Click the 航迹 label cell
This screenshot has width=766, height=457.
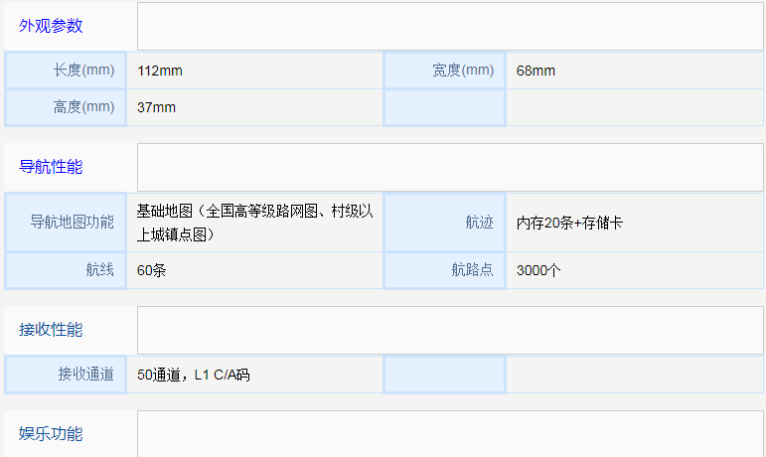pos(444,223)
